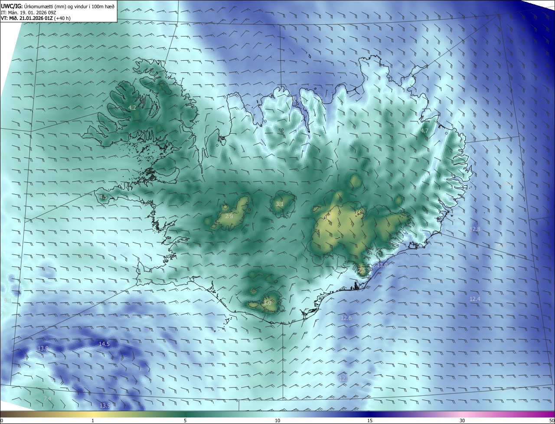Screen dimensions: 555x424
Task: Click the '5' tick on the colour scale
Action: pyautogui.click(x=185, y=421)
